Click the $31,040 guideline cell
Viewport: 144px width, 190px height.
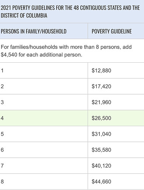coord(116,134)
